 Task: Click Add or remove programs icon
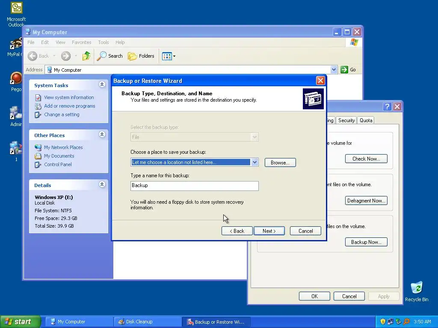[38, 106]
